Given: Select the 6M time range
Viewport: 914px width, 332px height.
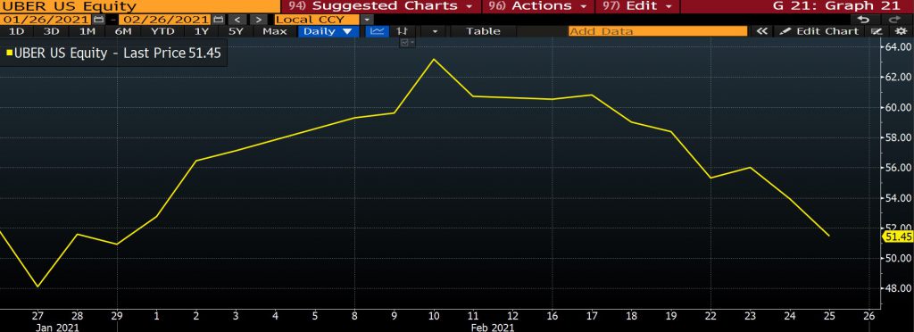Looking at the screenshot, I should [122, 31].
